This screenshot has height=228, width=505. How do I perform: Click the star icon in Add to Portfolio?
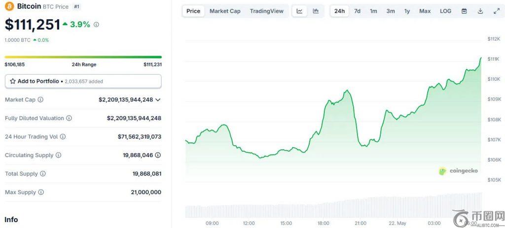click(x=13, y=81)
